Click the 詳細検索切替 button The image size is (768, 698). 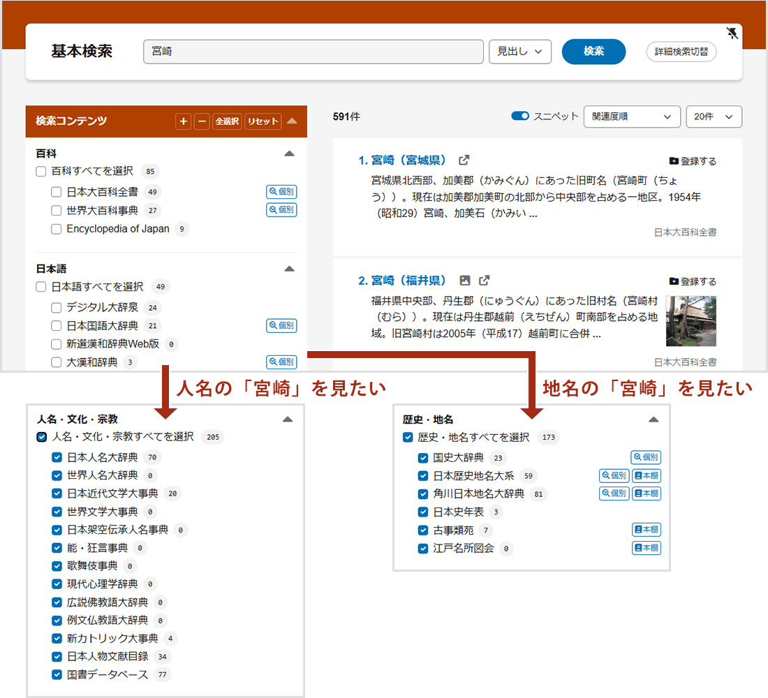[681, 52]
